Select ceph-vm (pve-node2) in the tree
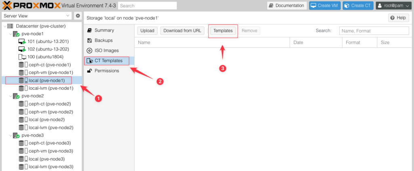This screenshot has width=414, height=171. tap(42, 112)
